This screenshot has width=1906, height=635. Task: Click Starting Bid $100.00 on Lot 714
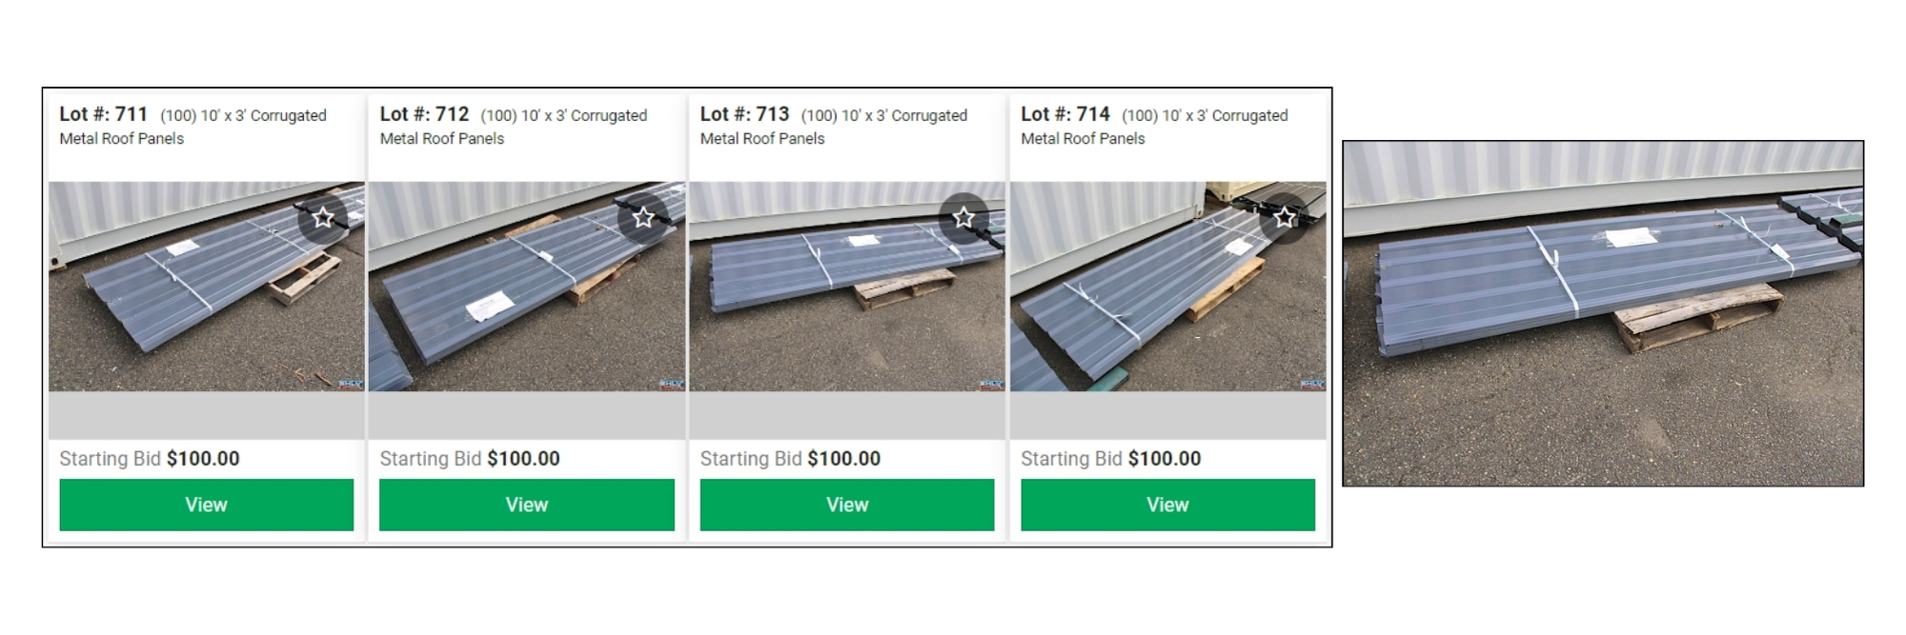tap(1110, 459)
